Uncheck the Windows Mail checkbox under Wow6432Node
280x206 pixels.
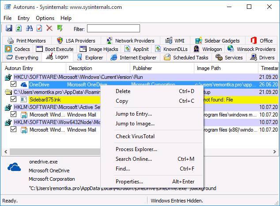tap(13, 129)
